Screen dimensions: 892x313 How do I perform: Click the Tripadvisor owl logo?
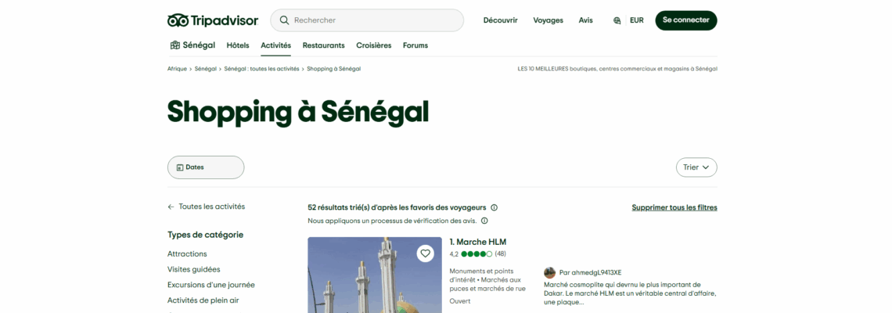pyautogui.click(x=178, y=20)
